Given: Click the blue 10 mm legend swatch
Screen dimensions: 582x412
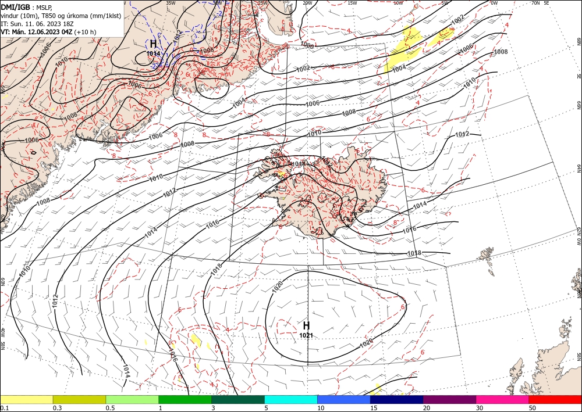Looking at the screenshot, I should pos(344,400).
